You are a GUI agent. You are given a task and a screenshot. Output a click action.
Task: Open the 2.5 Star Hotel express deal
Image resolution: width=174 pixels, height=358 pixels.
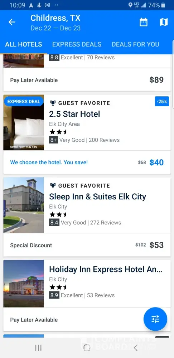[74, 114]
